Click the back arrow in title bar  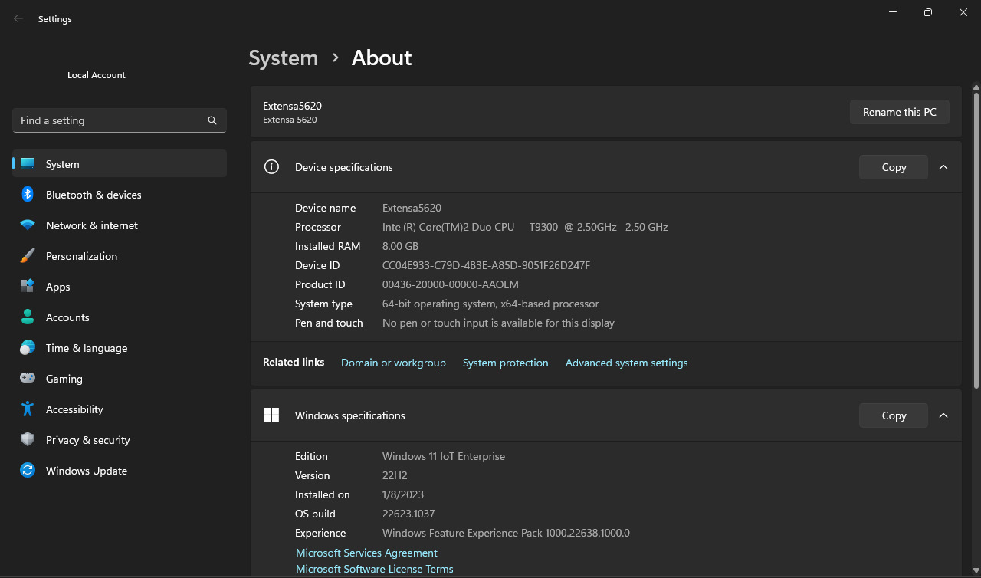tap(18, 18)
